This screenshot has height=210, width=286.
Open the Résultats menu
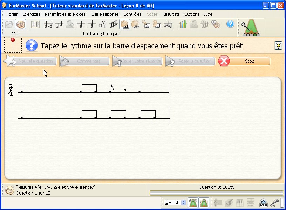(171, 14)
